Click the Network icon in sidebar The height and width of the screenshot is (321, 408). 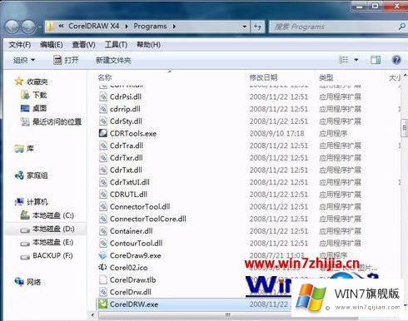[19, 282]
